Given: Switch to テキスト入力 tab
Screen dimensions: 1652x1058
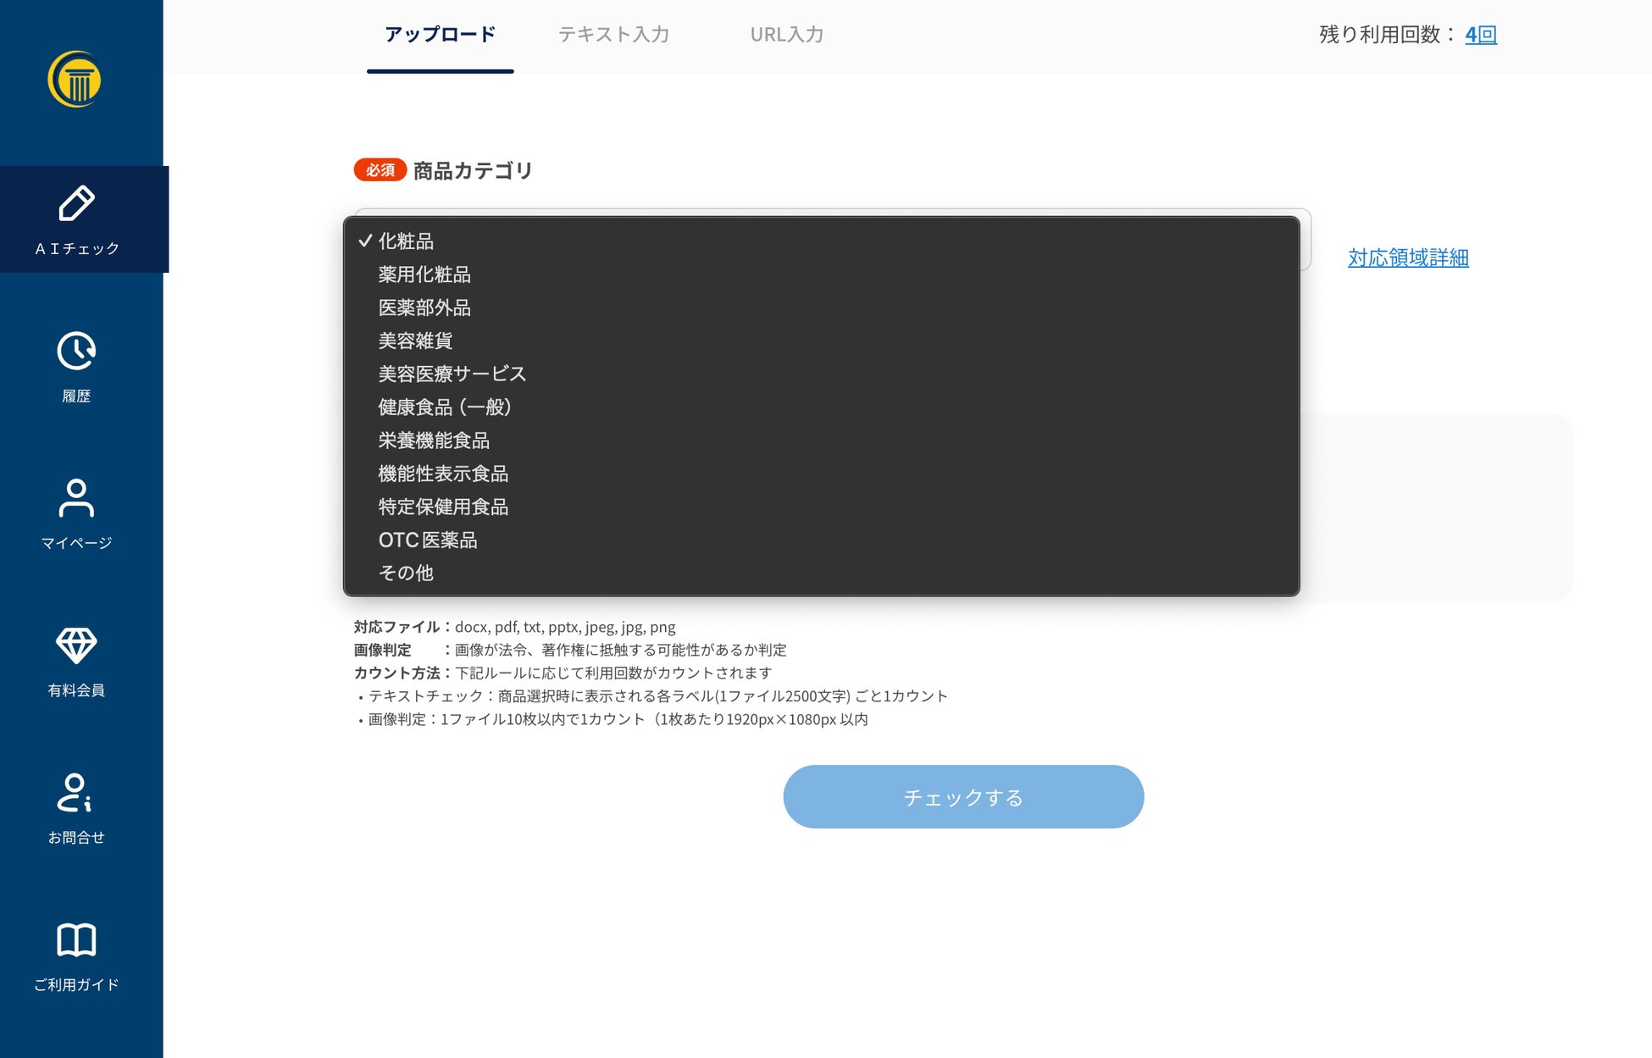Looking at the screenshot, I should [x=613, y=35].
